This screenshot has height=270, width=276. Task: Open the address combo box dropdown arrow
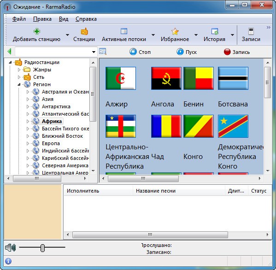coord(94,52)
